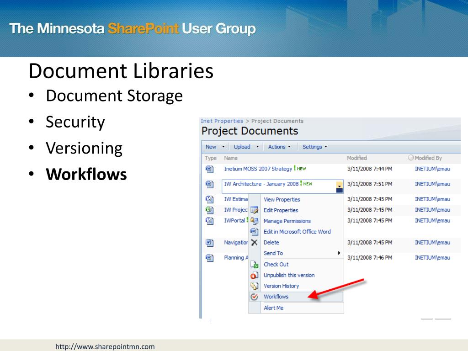Open Inetium MOSS 2007 Strategy document
Viewport: 468px width, 351px height.
258,169
